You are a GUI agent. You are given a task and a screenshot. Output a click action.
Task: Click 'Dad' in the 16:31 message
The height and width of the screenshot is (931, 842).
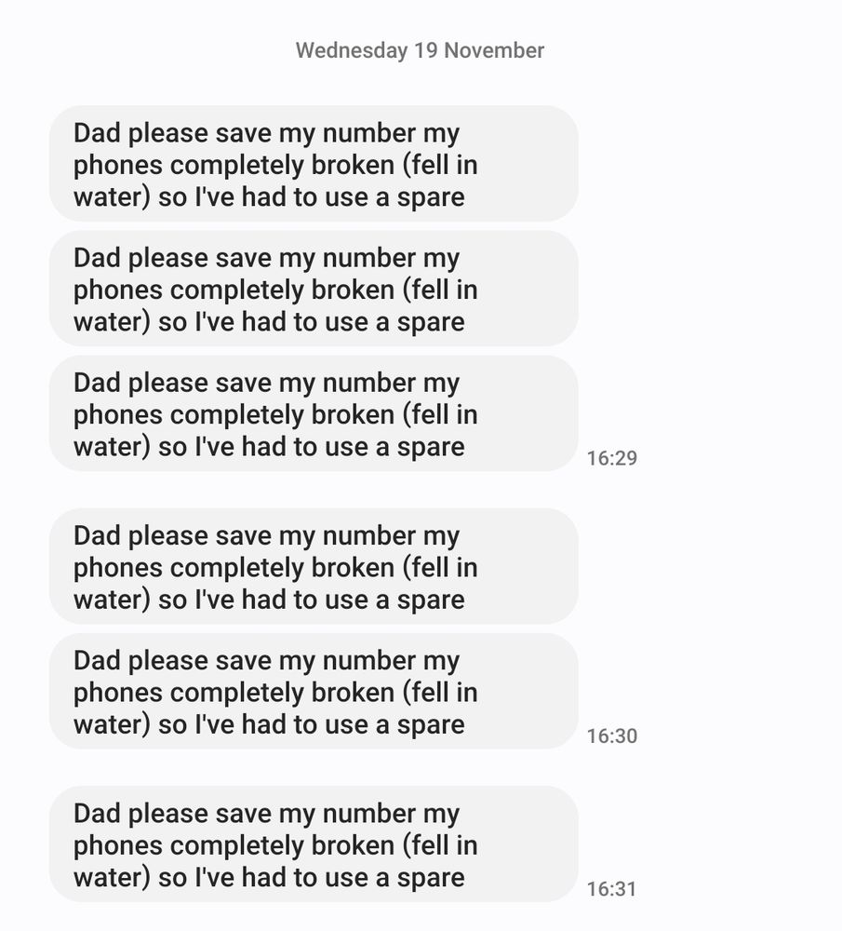[x=97, y=814]
